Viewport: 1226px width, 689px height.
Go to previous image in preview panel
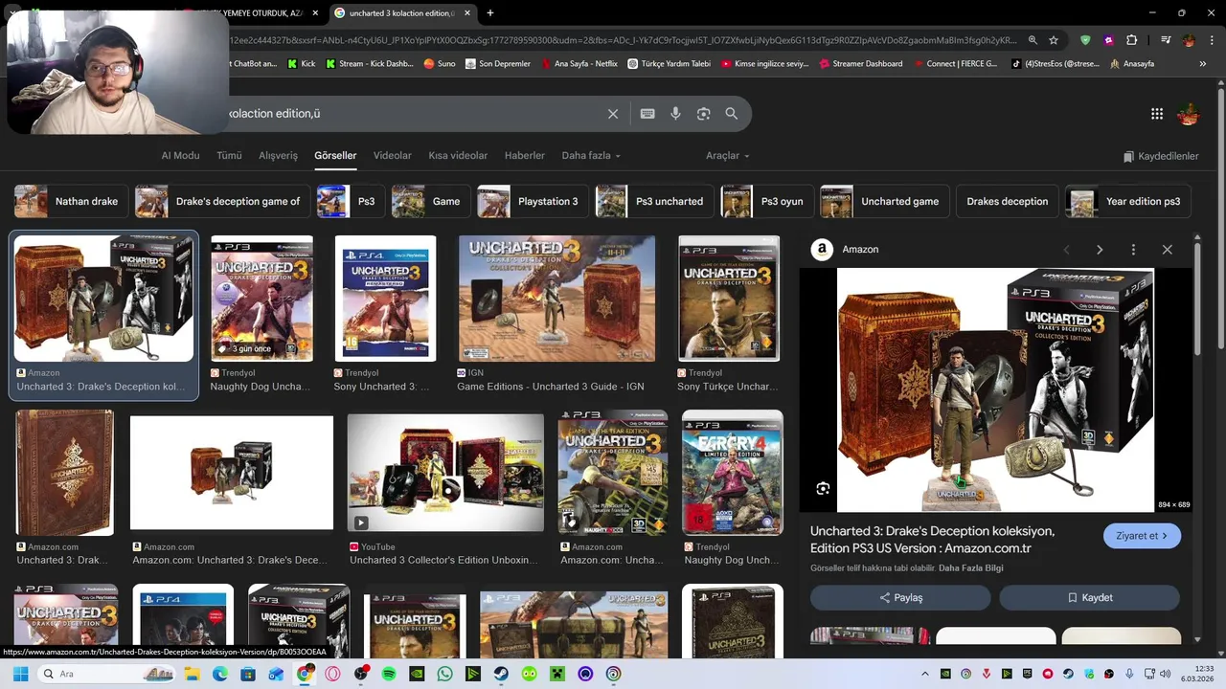coord(1066,250)
